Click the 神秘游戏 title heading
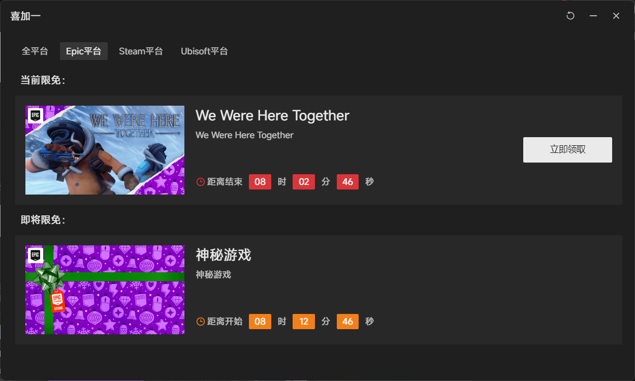 click(224, 255)
